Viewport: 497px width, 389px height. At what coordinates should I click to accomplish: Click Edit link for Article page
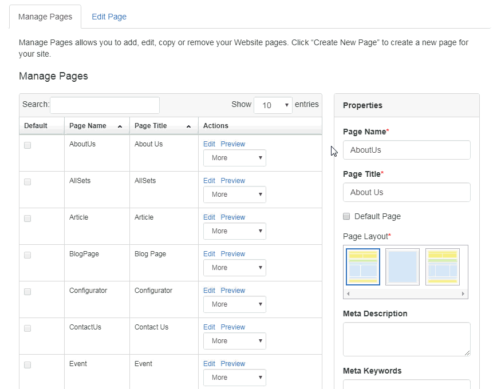[209, 217]
